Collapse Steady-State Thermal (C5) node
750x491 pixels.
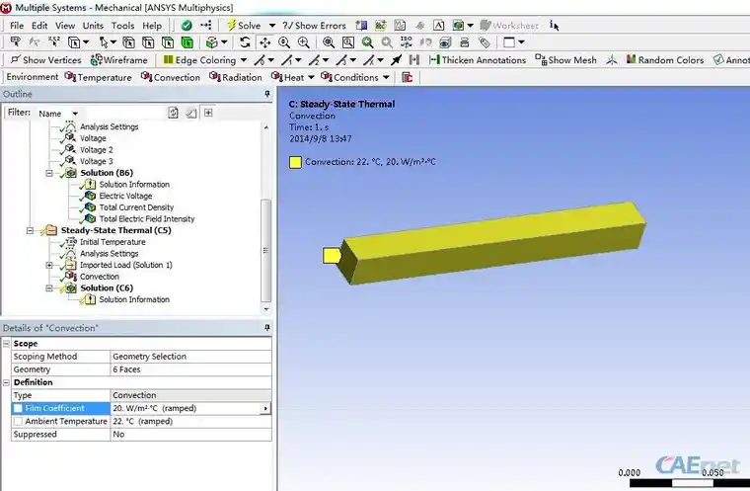[x=31, y=230]
